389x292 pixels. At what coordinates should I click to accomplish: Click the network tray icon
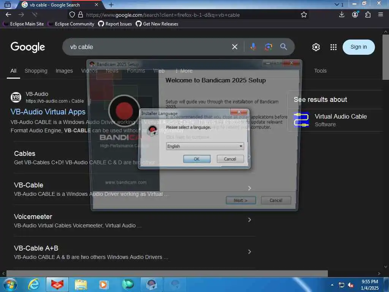tap(342, 285)
